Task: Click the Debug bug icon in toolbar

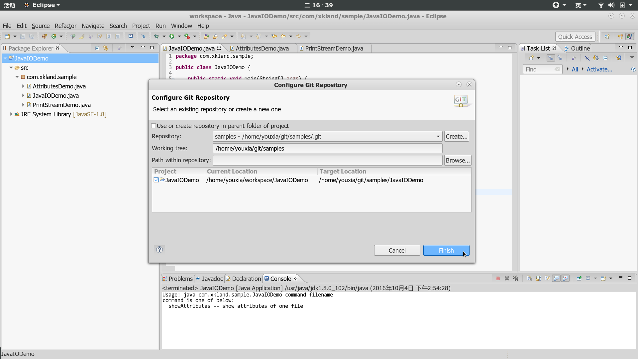Action: (x=157, y=36)
